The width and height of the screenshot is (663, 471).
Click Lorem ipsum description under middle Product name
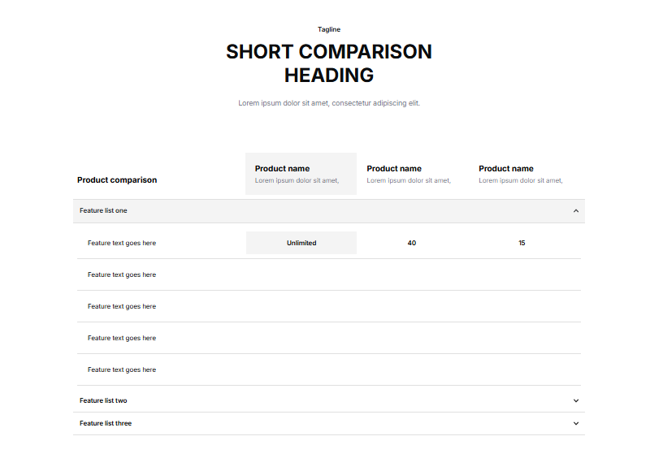point(409,180)
